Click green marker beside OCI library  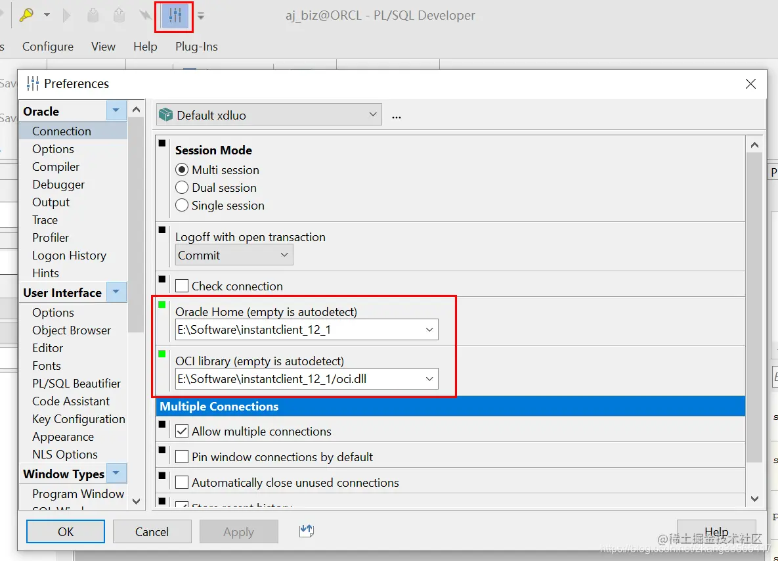pyautogui.click(x=162, y=353)
